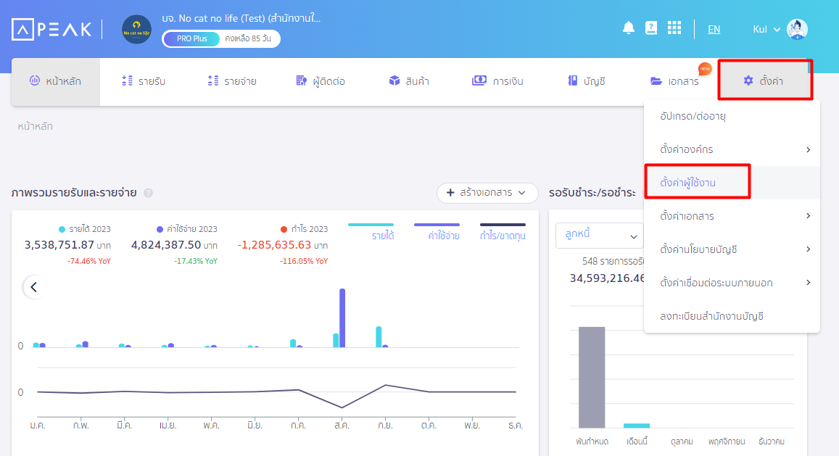Click the หน้าหลัก dashboard icon
Viewport: 839px width, 456px height.
coord(35,80)
